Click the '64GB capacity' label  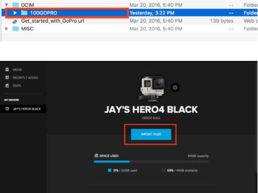click(x=198, y=156)
